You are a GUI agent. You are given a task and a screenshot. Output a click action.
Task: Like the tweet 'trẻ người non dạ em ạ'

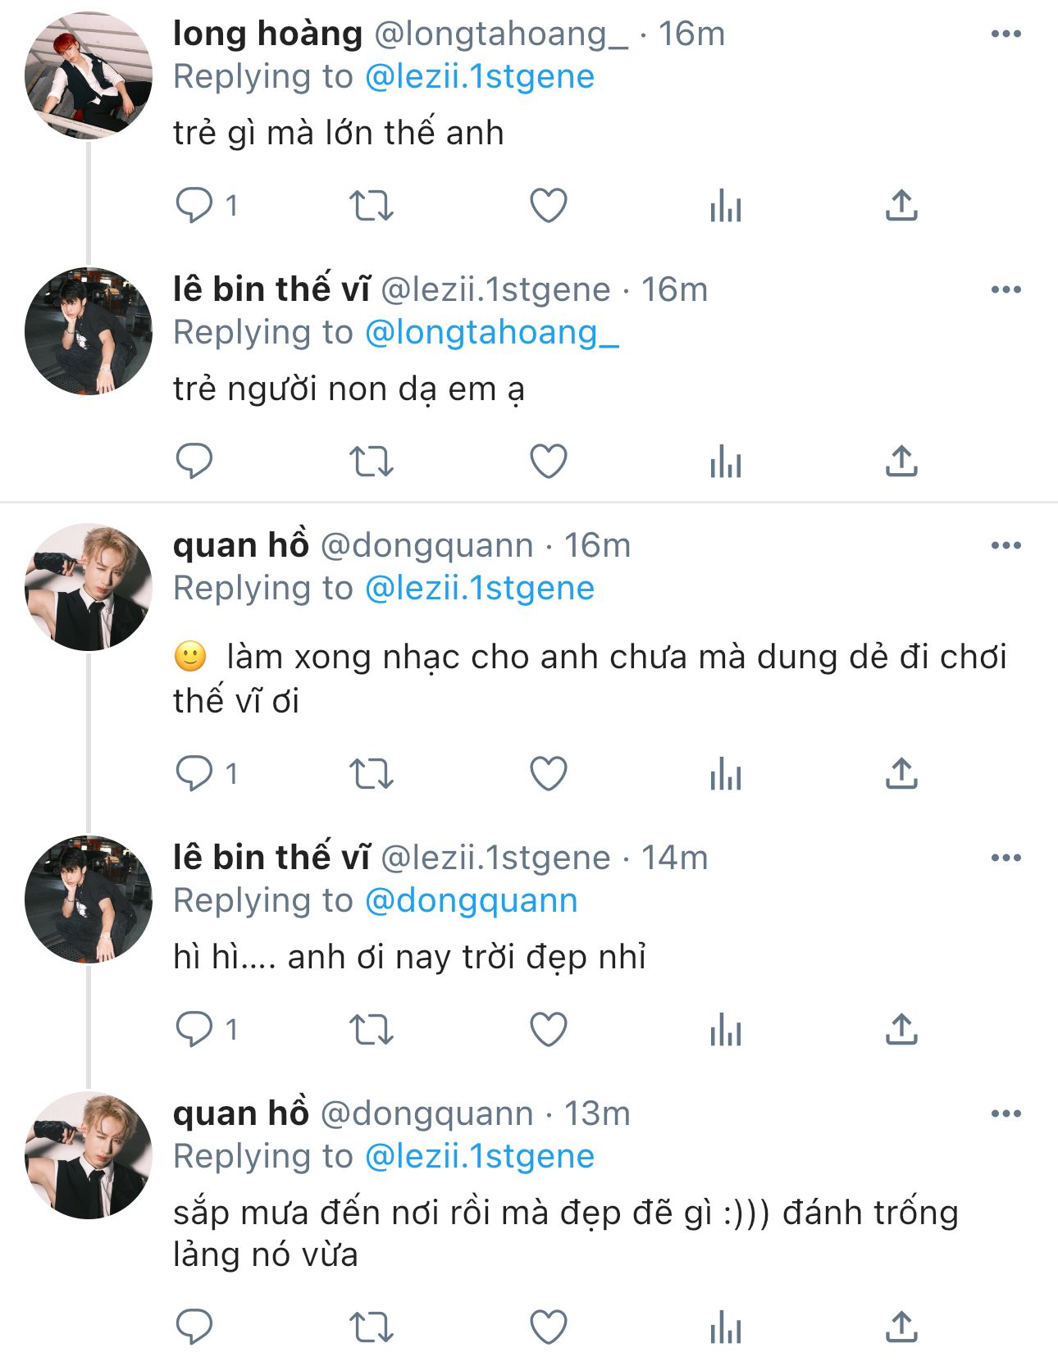click(x=549, y=461)
